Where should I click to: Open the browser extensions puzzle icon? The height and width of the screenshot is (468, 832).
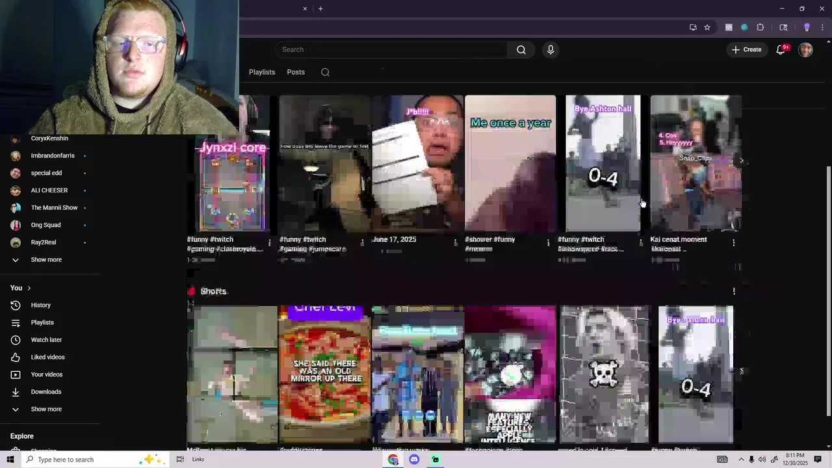[x=760, y=27]
